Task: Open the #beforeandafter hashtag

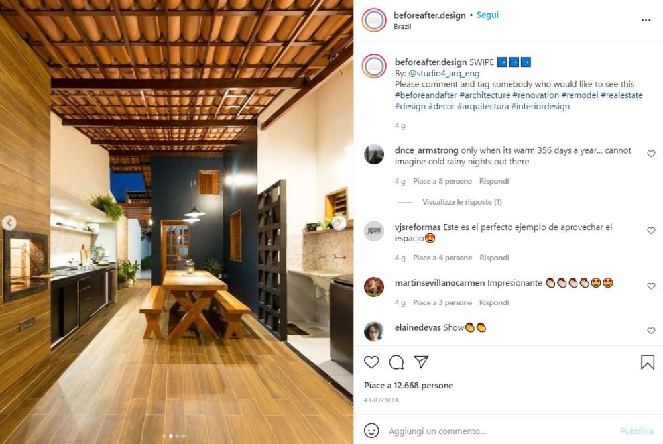Action: tap(426, 95)
